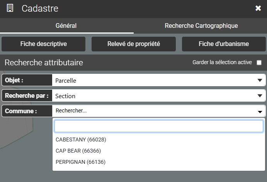Switch to the Général tab
Screen dimensions: 267x182
(x=66, y=26)
